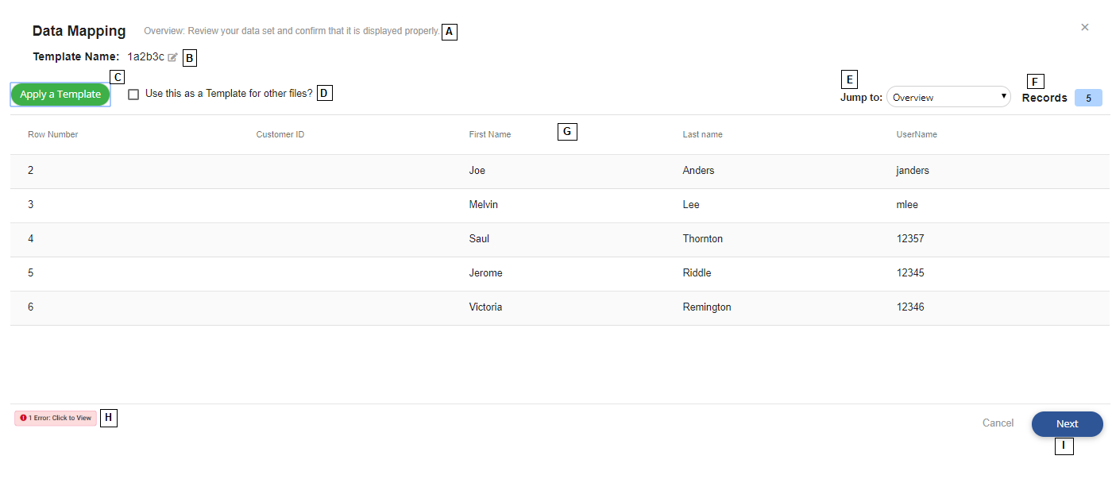Close the Data Mapping dialog with the X
Viewport: 1112px width, 502px height.
click(x=1084, y=26)
